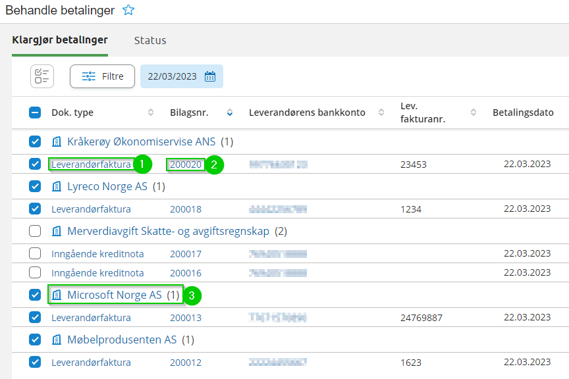This screenshot has width=569, height=379.
Task: Uncheck the checkbox for bilag 200013
Action: pos(35,317)
